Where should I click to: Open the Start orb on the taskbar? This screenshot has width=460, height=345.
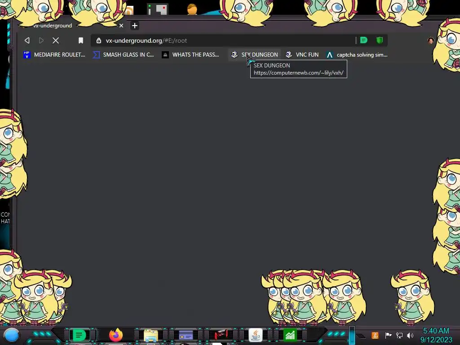pos(12,335)
